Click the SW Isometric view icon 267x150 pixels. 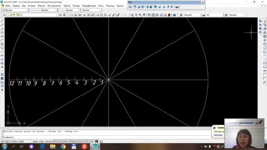pyautogui.click(x=160, y=7)
